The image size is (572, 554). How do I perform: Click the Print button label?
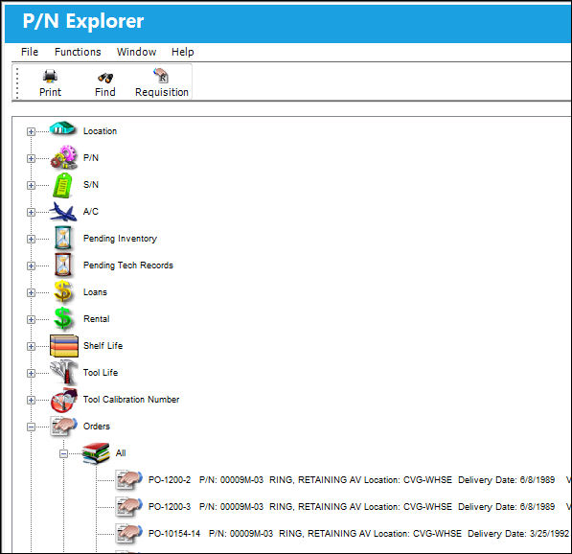click(x=50, y=92)
